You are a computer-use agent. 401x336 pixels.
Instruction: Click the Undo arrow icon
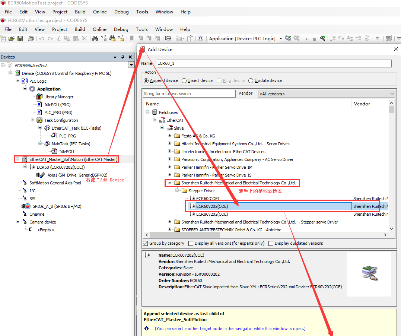[42, 39]
